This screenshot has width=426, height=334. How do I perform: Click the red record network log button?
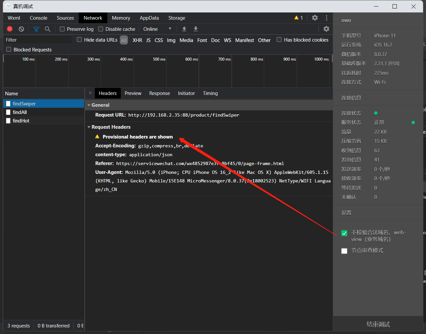10,29
